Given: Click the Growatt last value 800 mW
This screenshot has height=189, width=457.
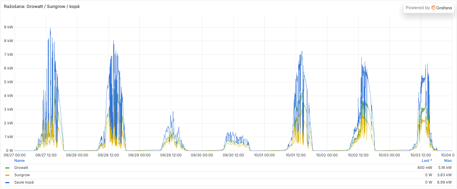Looking at the screenshot, I should pos(425,168).
